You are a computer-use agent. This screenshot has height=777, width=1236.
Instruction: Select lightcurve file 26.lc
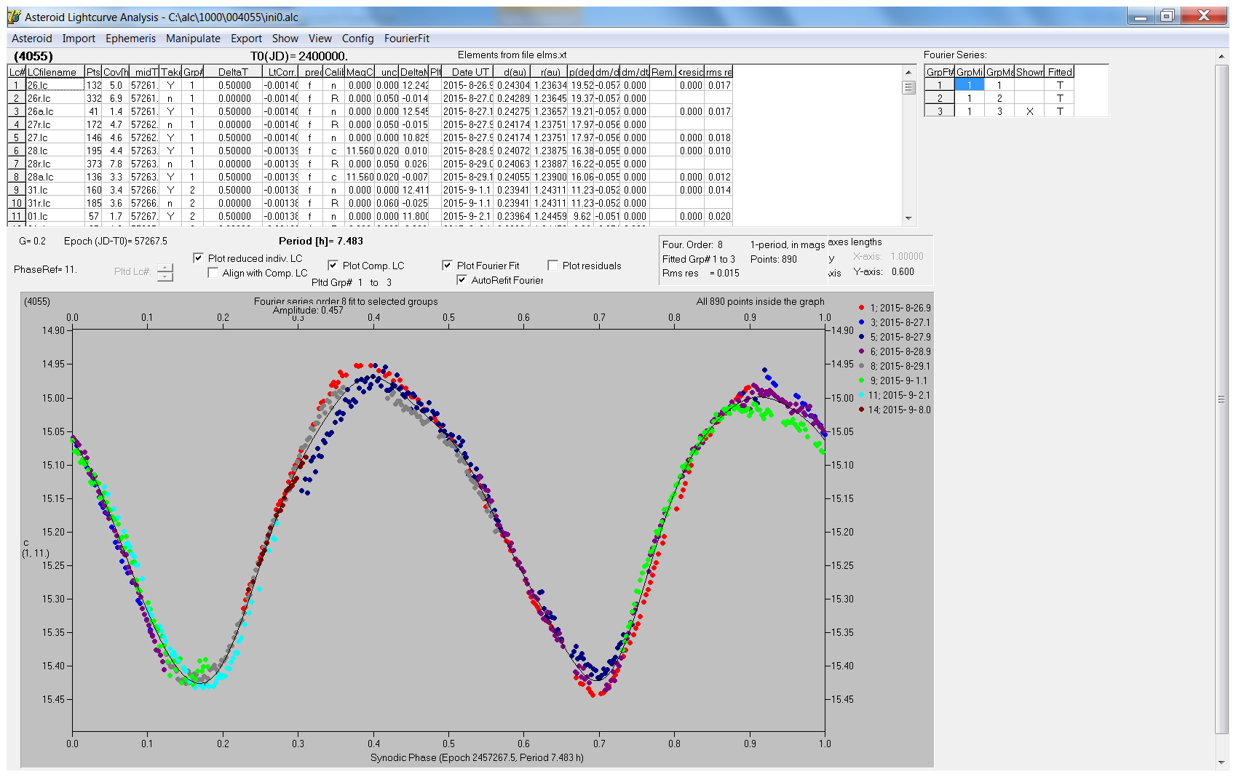(x=55, y=85)
